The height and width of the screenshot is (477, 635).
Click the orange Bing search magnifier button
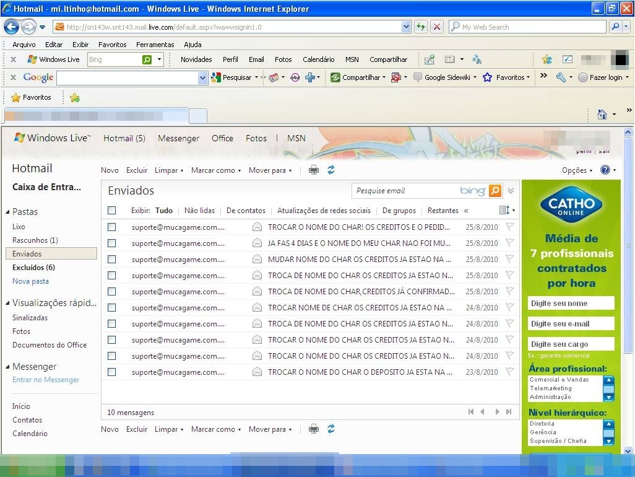click(x=495, y=191)
